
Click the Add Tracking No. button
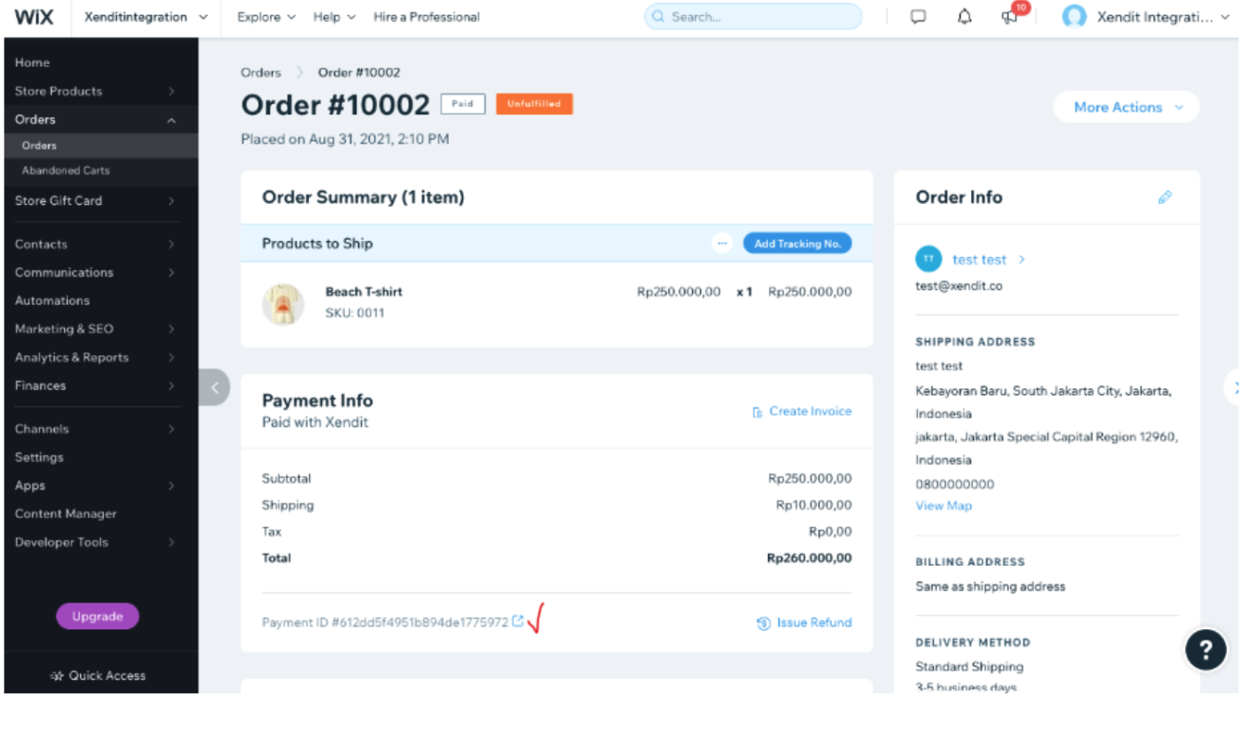click(797, 243)
